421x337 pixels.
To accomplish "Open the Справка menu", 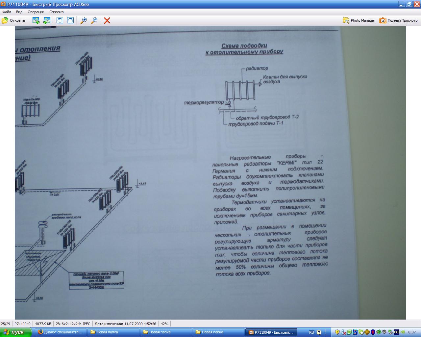I will 56,12.
